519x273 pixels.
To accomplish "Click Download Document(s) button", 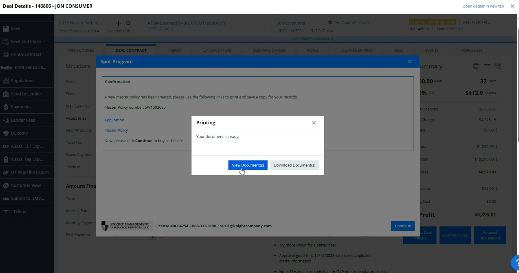I will click(295, 165).
